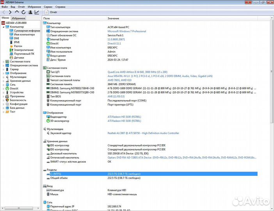This screenshot has height=211, width=274.
Task: Select the Конфигурация icon in tree
Action: click(7, 104)
